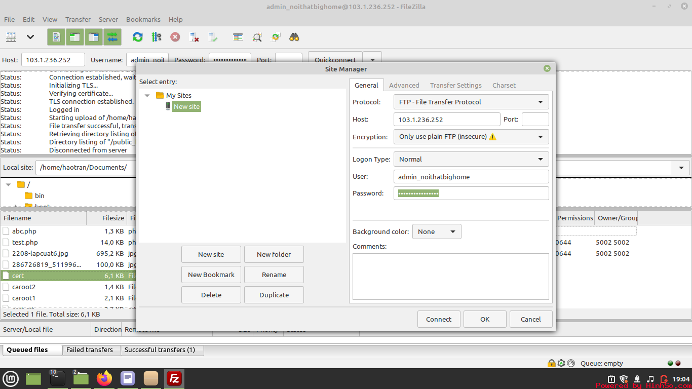Select the New site entry in tree
The image size is (692, 389).
(x=186, y=106)
